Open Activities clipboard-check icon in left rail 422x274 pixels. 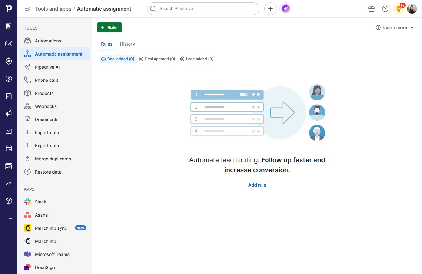coord(9,96)
